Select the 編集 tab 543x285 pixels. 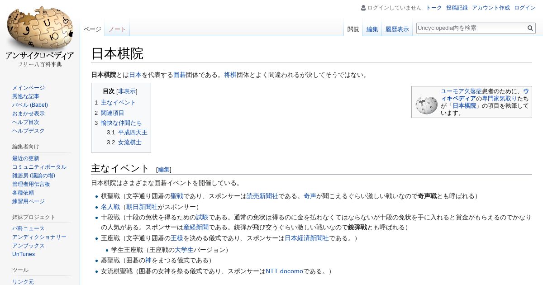coord(372,29)
